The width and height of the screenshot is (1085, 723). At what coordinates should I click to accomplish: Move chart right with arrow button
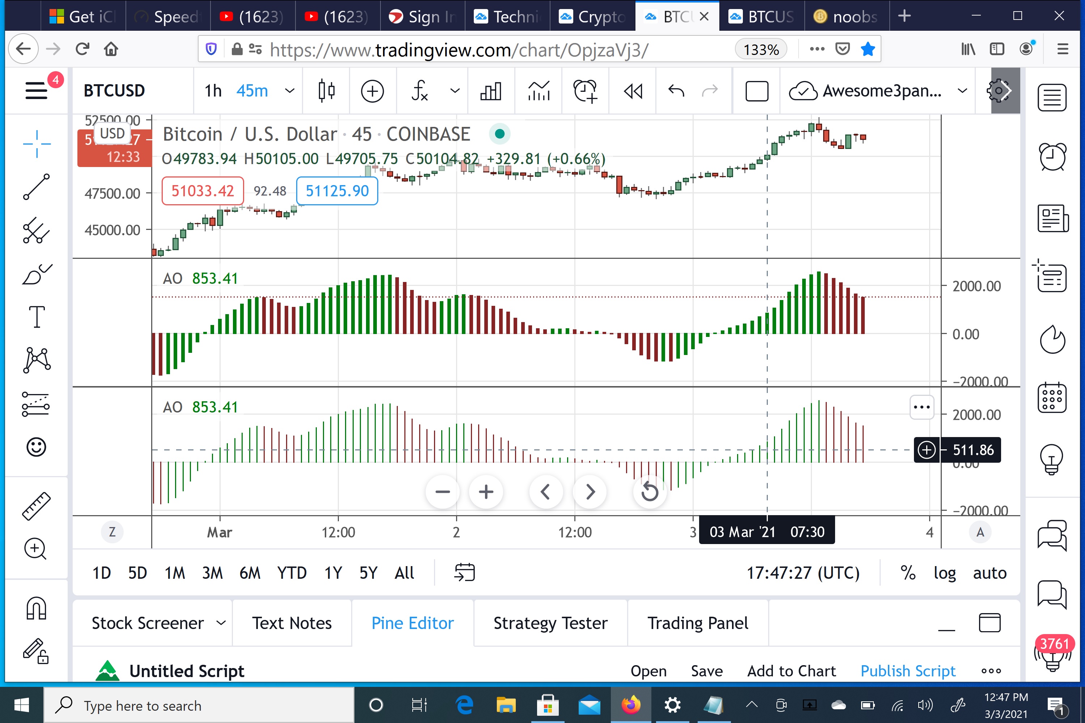[x=590, y=492]
